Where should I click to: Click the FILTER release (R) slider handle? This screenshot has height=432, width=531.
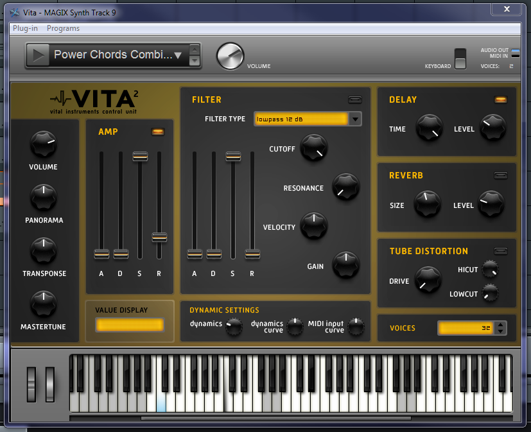coord(252,254)
